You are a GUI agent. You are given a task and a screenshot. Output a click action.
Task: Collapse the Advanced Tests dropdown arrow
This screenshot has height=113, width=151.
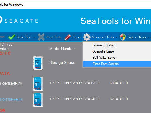click(116, 37)
